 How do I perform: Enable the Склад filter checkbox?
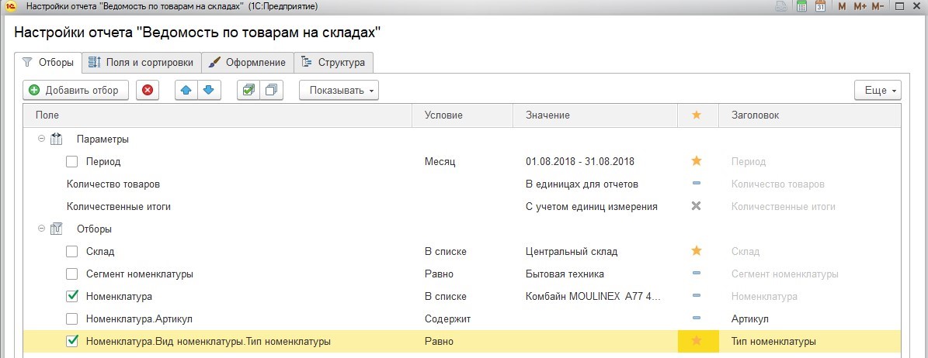(x=71, y=252)
